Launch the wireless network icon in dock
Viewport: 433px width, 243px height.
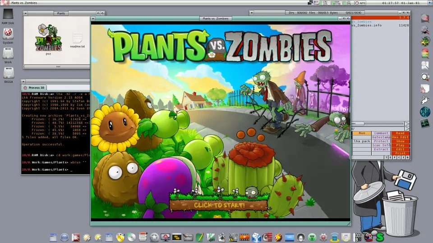click(335, 237)
